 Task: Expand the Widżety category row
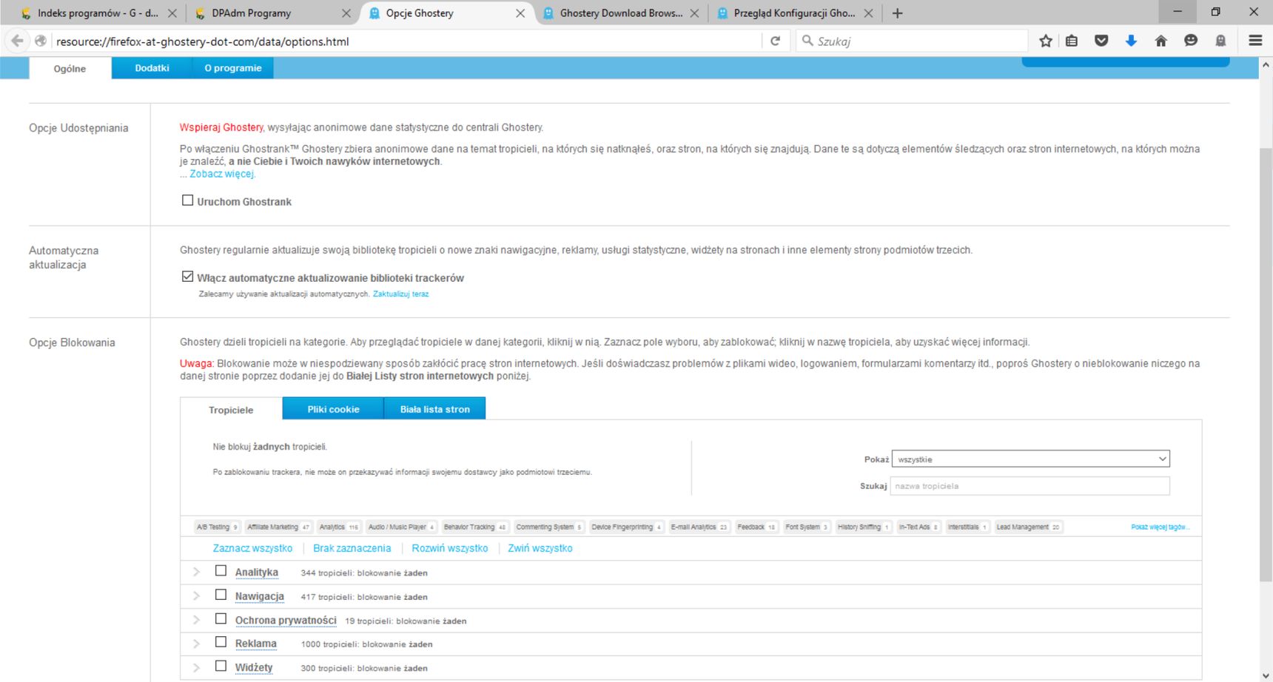click(196, 667)
